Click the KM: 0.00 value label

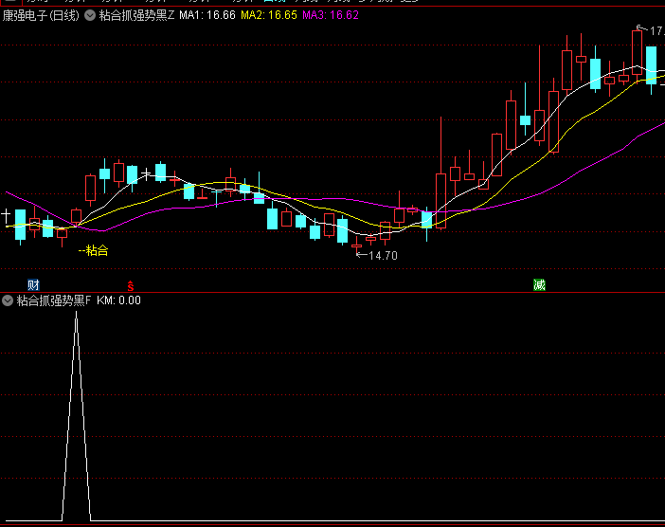click(x=119, y=300)
